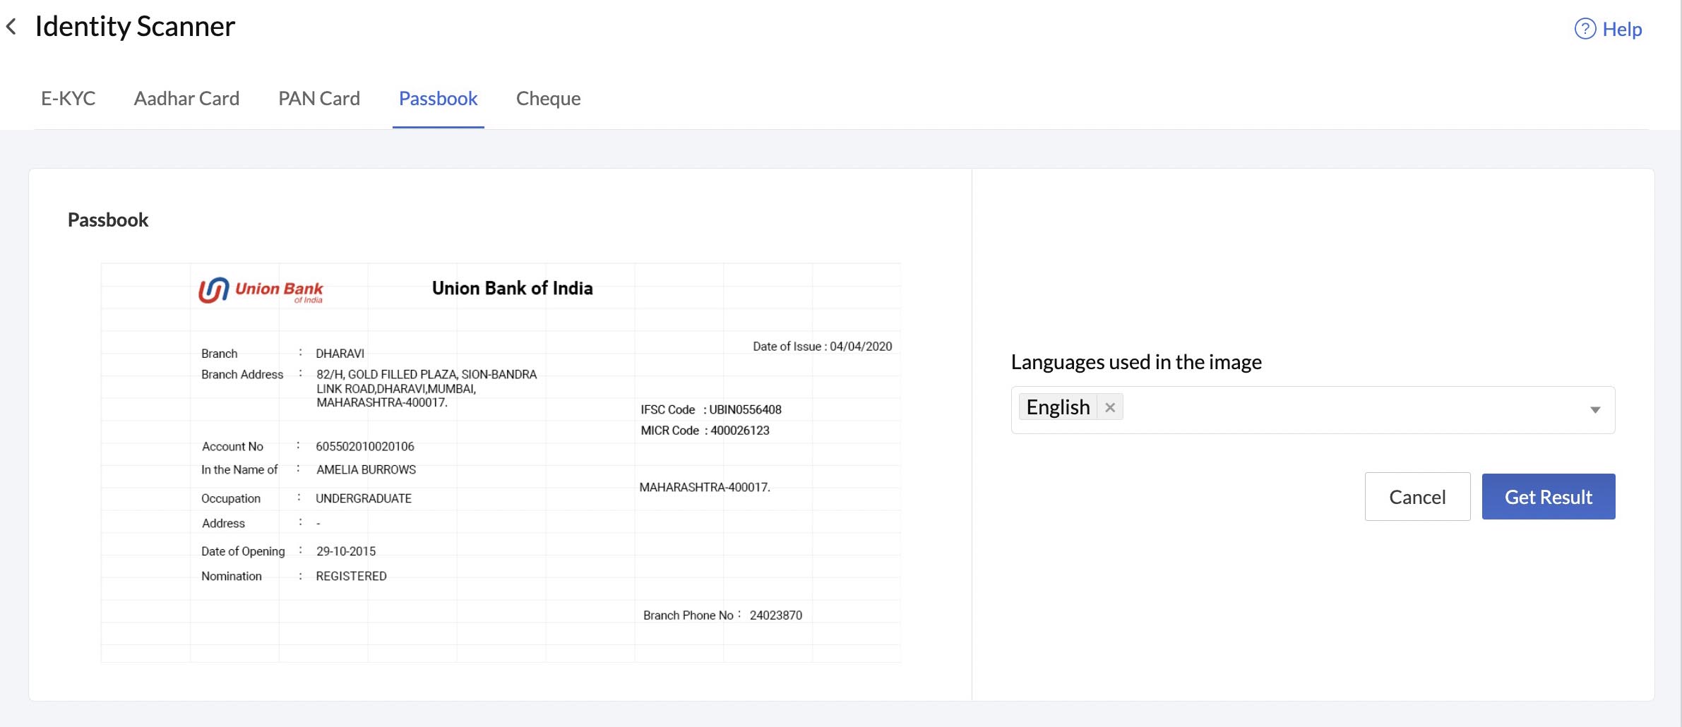
Task: Remove English language using the X icon
Action: [1109, 407]
